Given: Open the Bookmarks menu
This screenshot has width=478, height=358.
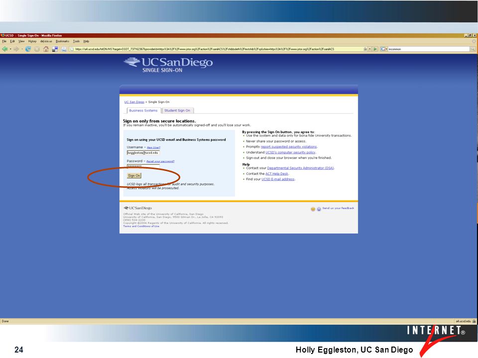Looking at the screenshot, I should (x=62, y=41).
